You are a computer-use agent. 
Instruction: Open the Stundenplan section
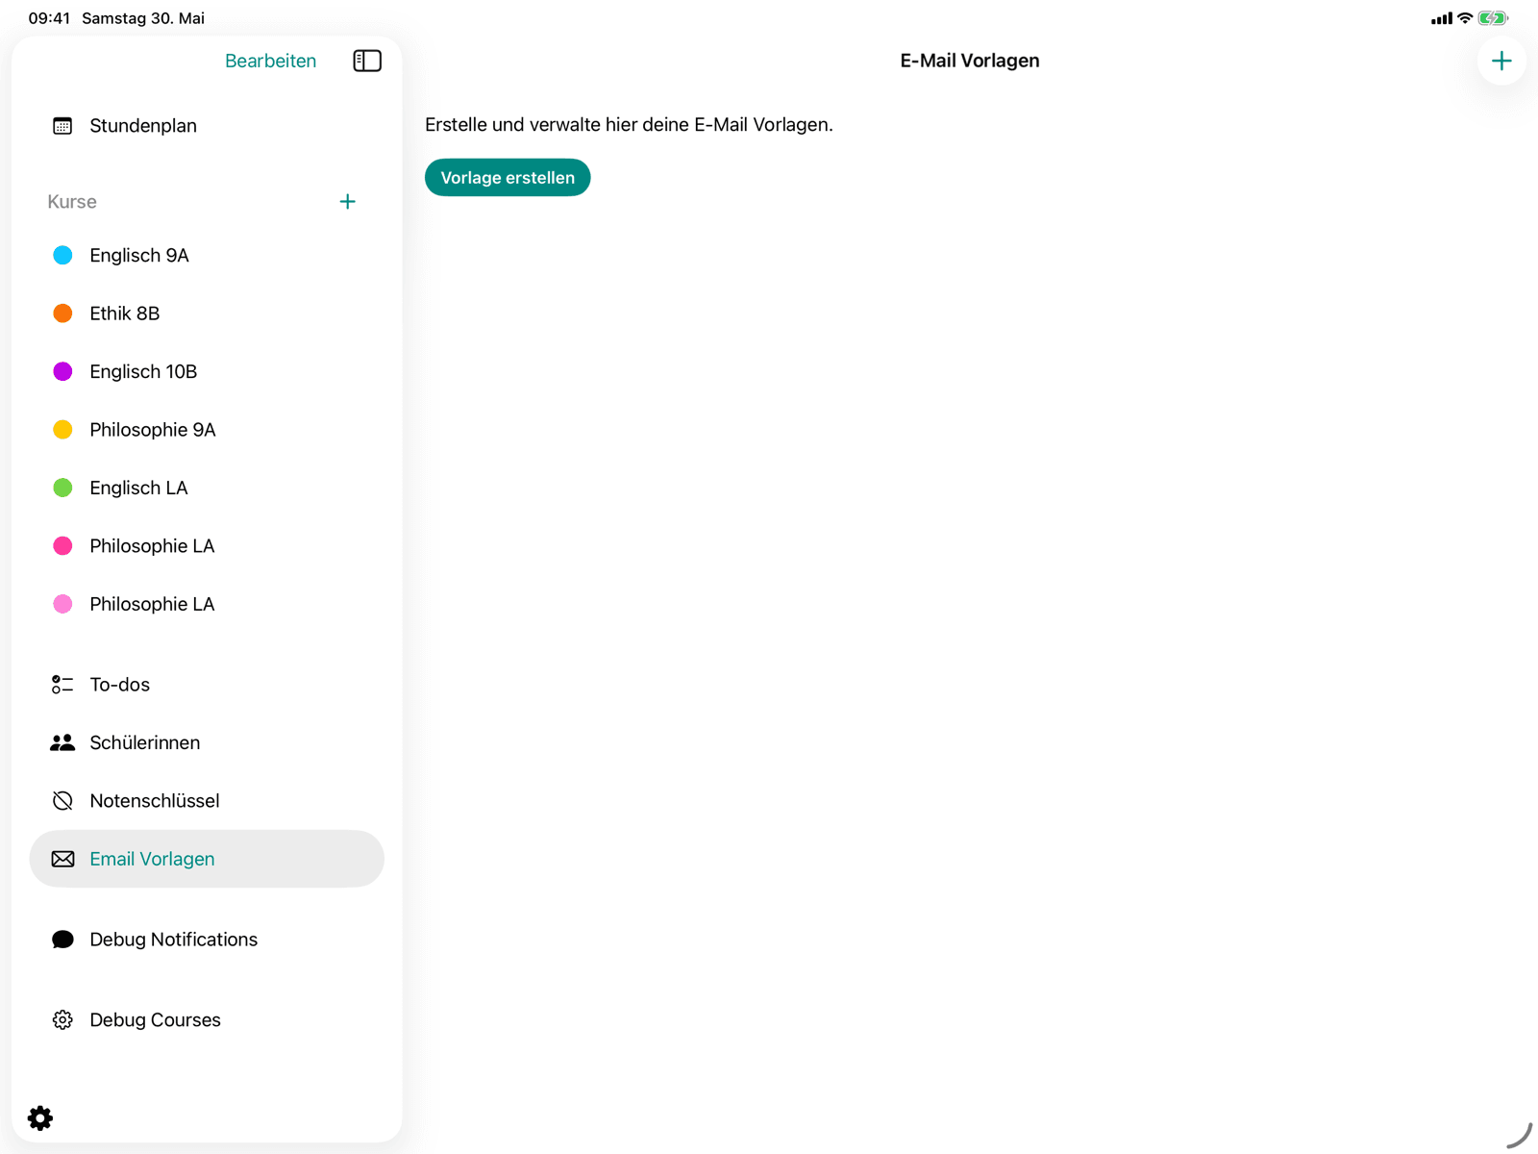[207, 126]
